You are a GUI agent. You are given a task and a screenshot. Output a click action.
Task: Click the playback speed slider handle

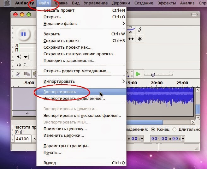coord(153,75)
